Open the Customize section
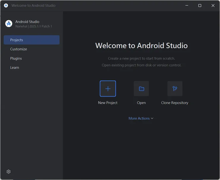The height and width of the screenshot is (180, 220). [x=18, y=49]
